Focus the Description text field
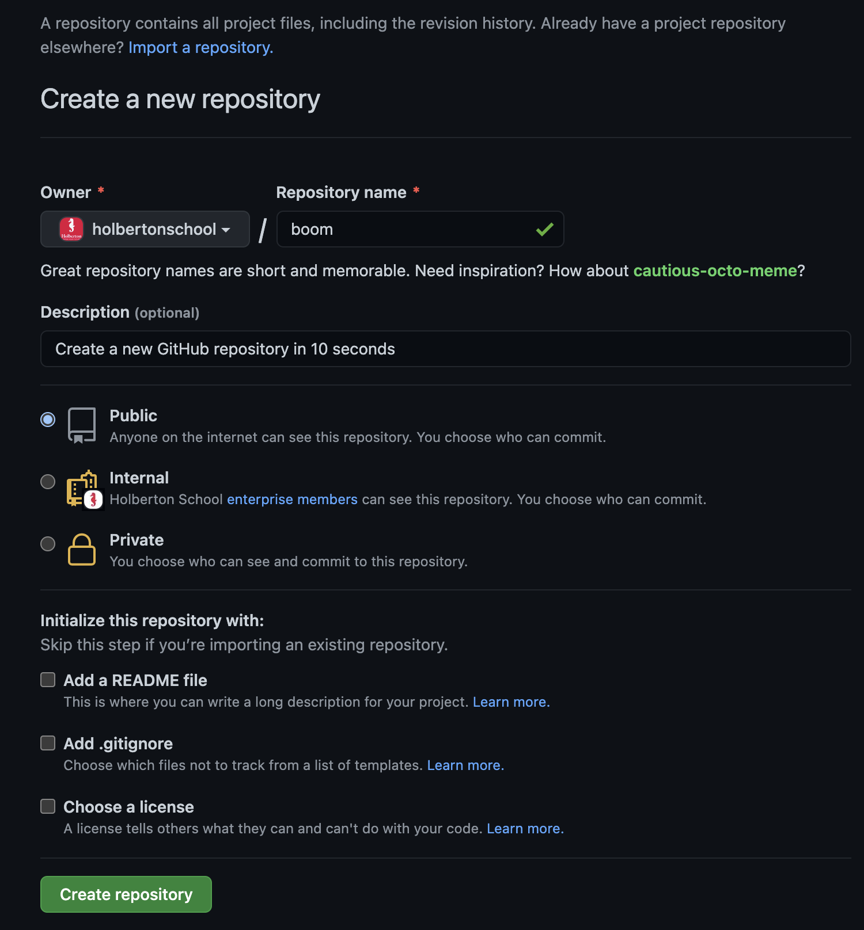This screenshot has width=864, height=930. click(445, 349)
